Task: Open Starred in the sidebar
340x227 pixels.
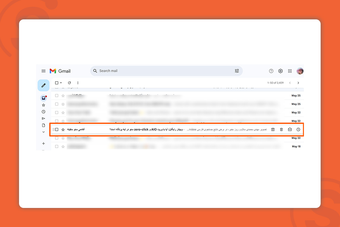Action: [44, 105]
